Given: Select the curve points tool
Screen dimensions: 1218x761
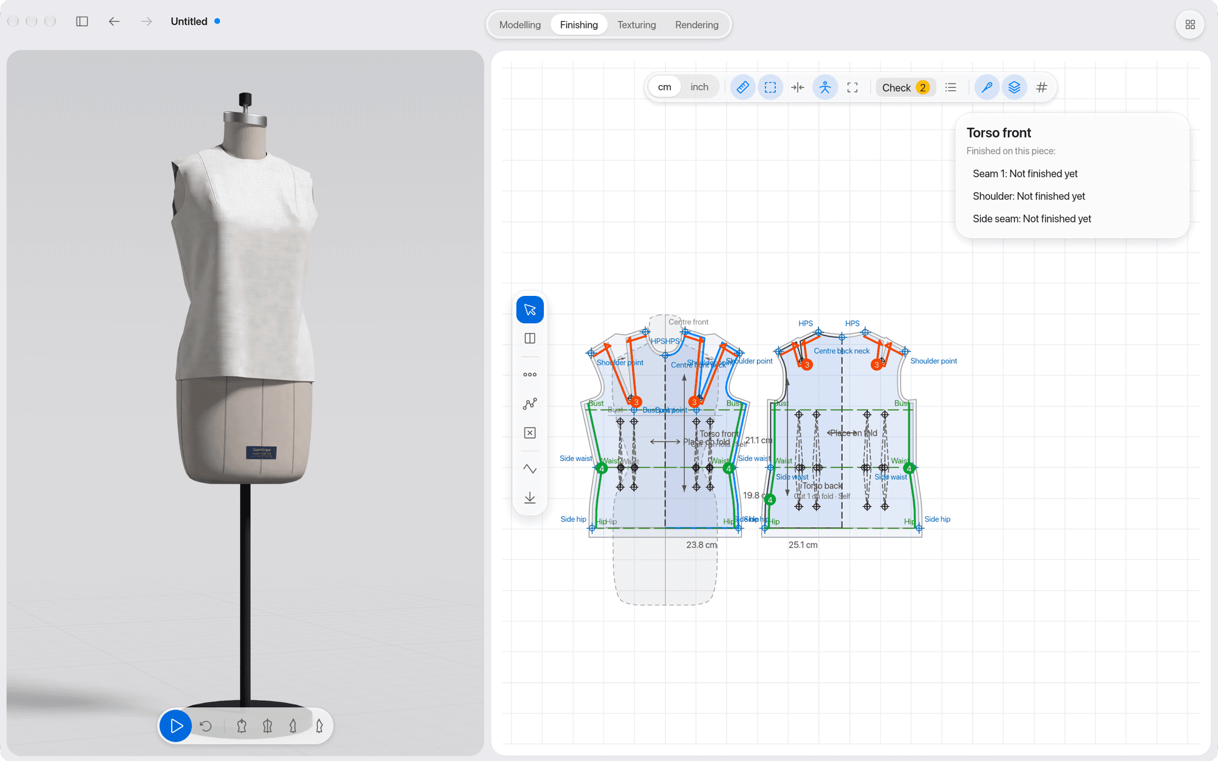Looking at the screenshot, I should click(x=530, y=404).
